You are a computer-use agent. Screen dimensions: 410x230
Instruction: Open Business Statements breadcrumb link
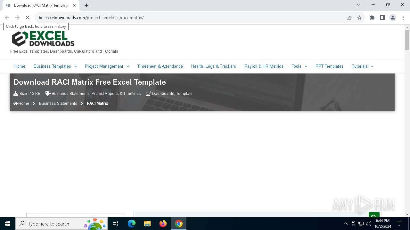[58, 103]
